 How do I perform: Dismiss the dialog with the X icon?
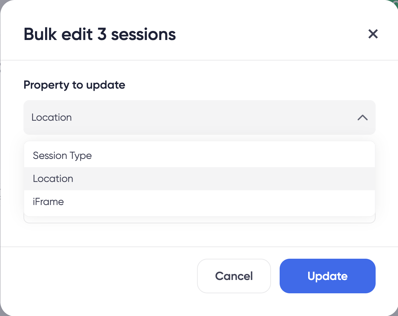click(373, 34)
